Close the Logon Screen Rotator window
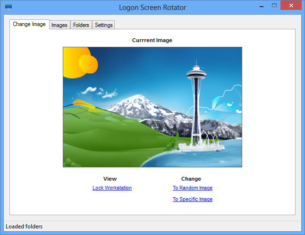The width and height of the screenshot is (305, 235). coord(291,6)
